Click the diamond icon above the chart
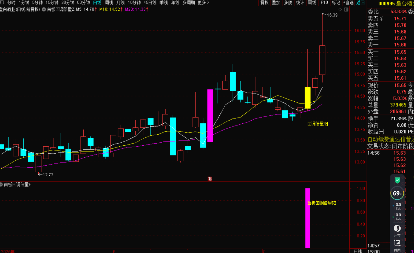414x253 pixels. (340, 10)
